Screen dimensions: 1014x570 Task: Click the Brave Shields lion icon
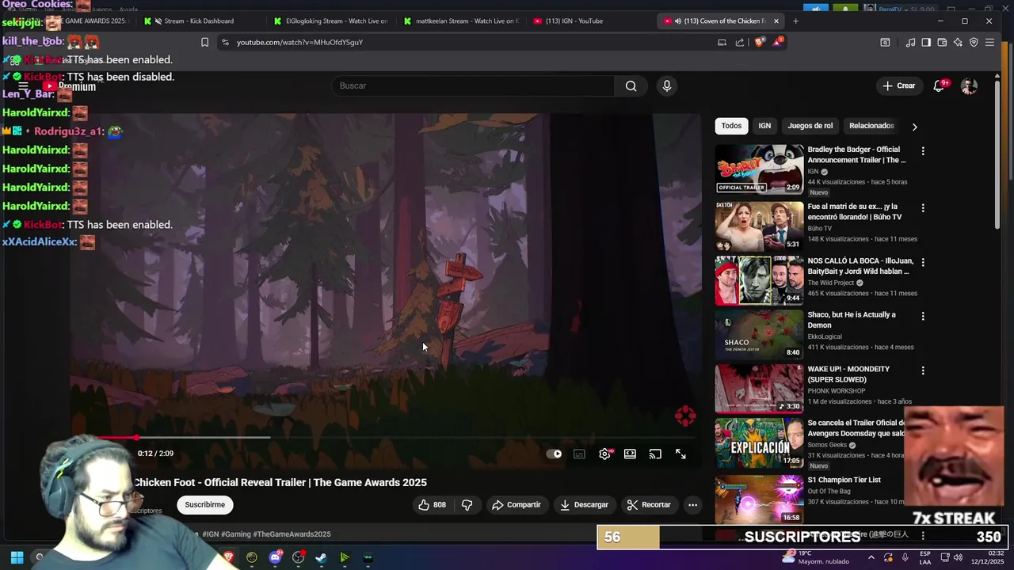(760, 42)
